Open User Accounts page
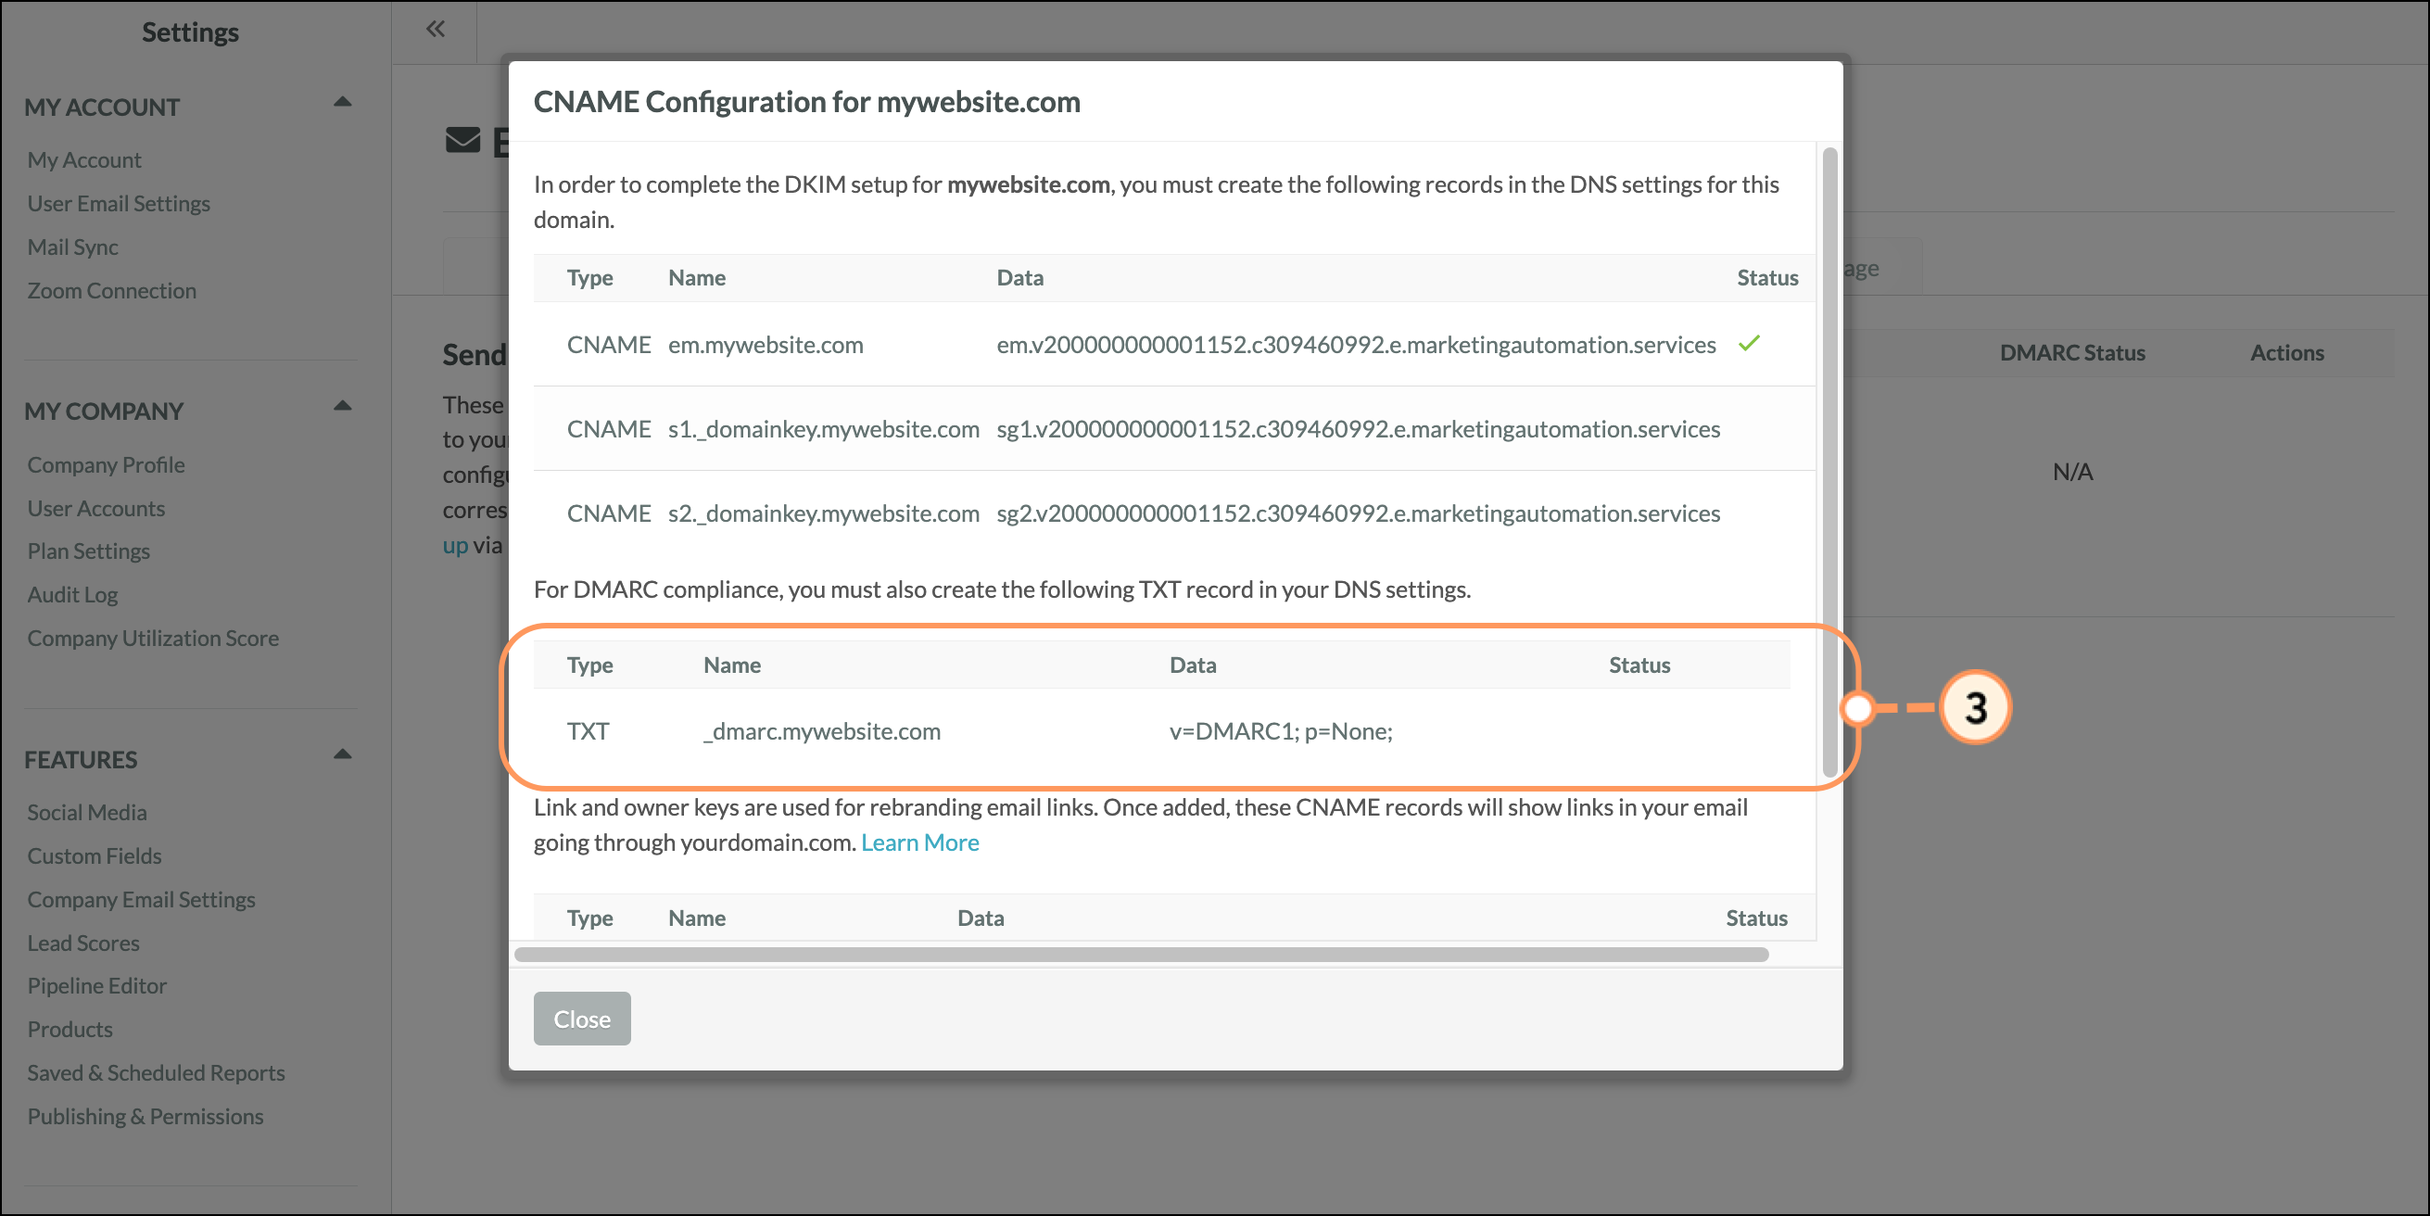The width and height of the screenshot is (2430, 1216). click(96, 509)
